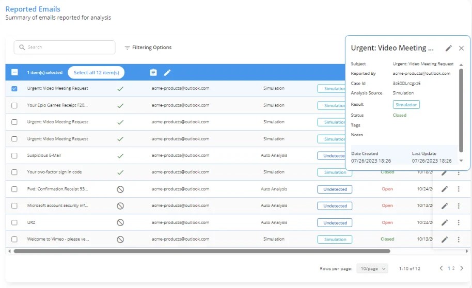The image size is (472, 288).
Task: Click pencil icon on Fwd: Confirmation Receipt row
Action: click(x=445, y=189)
